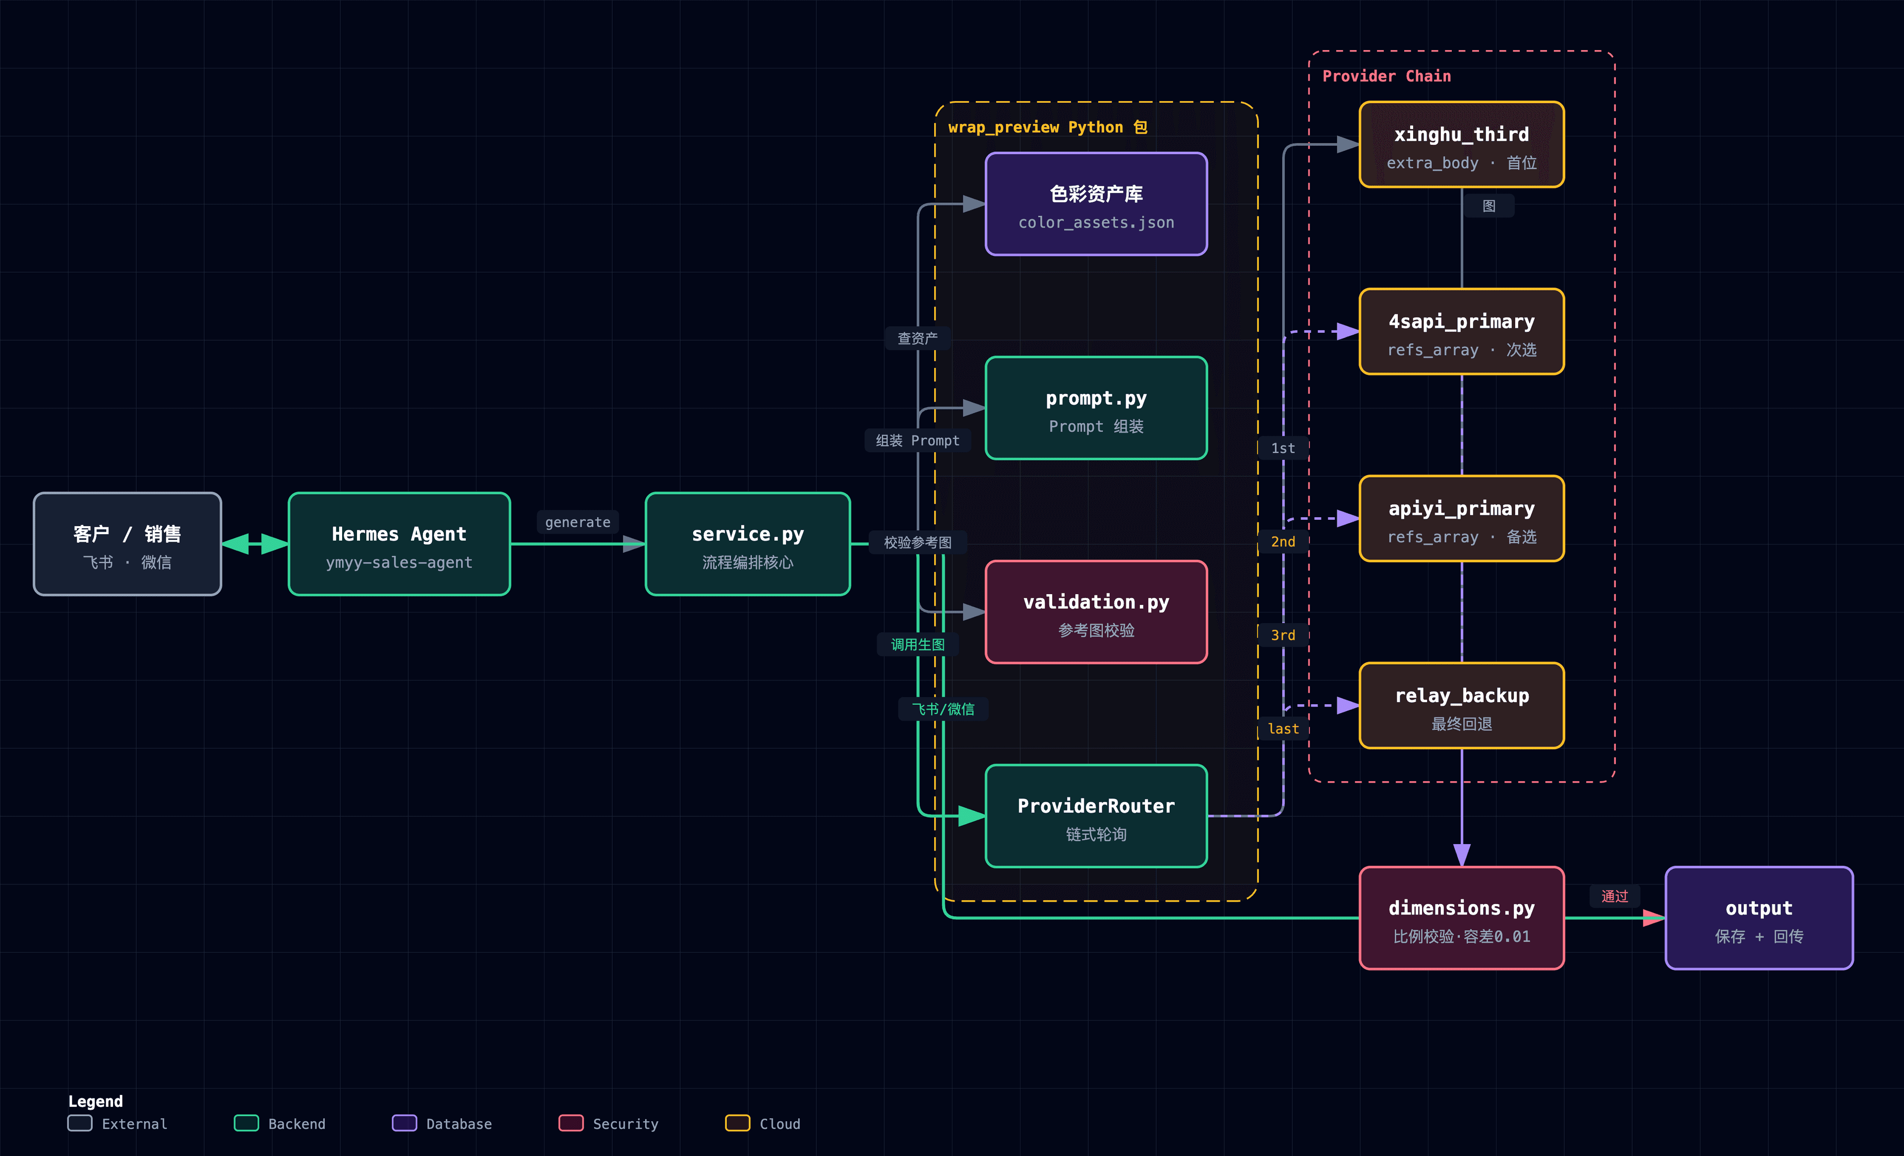Click the 查资产 edge label

pyautogui.click(x=917, y=338)
